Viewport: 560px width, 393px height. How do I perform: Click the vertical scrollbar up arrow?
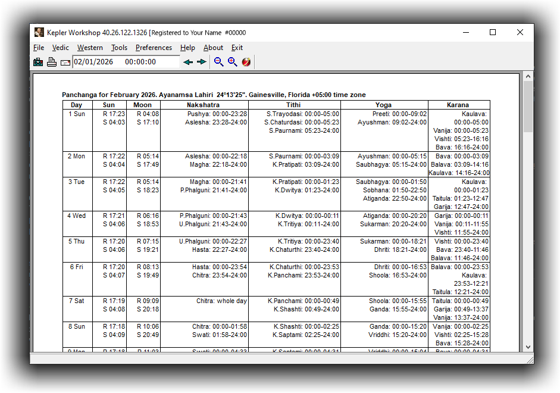[x=528, y=76]
